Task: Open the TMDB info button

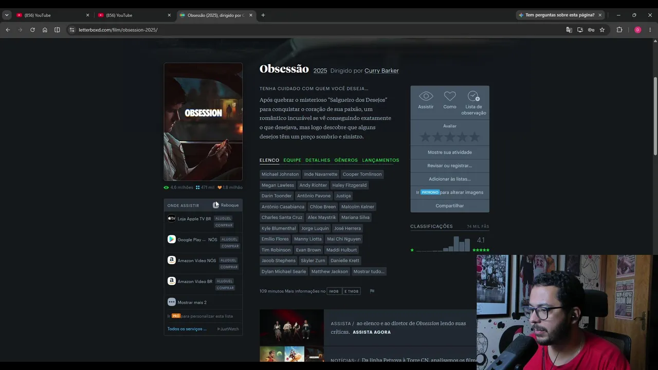Action: (351, 291)
